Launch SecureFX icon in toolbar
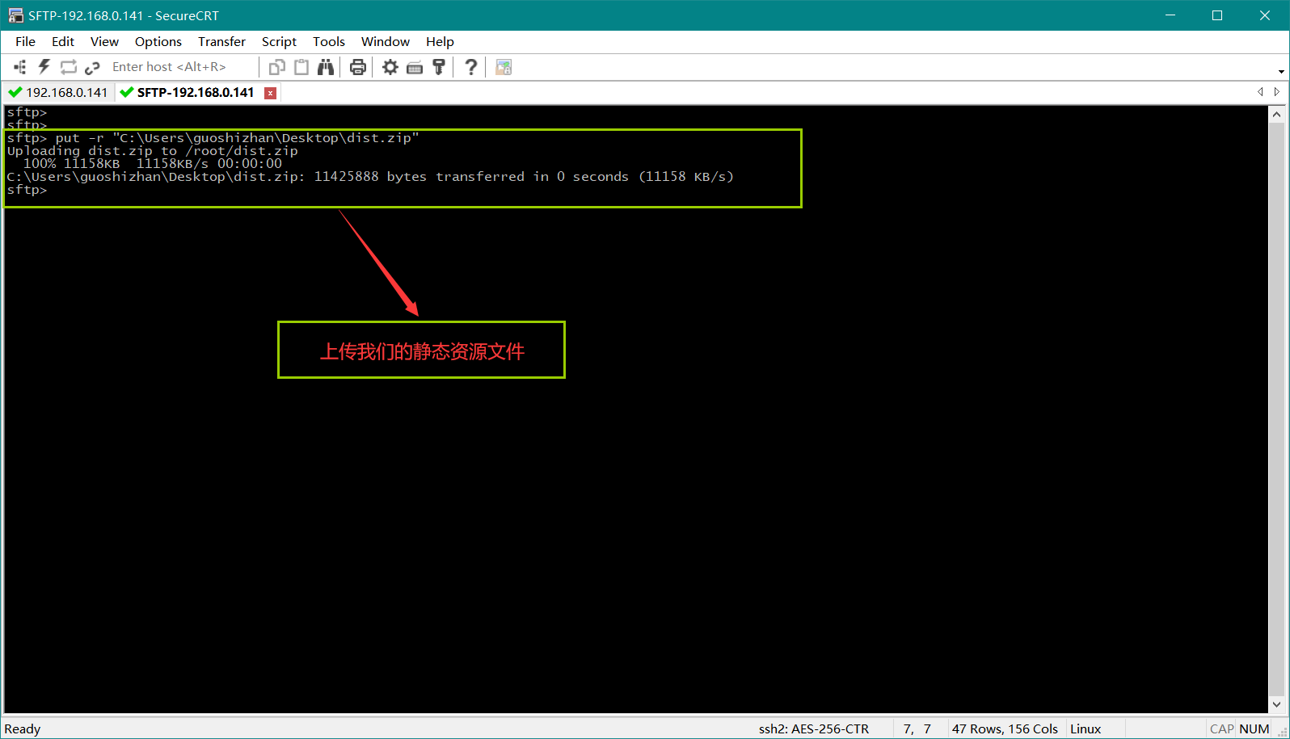1290x739 pixels. (504, 67)
